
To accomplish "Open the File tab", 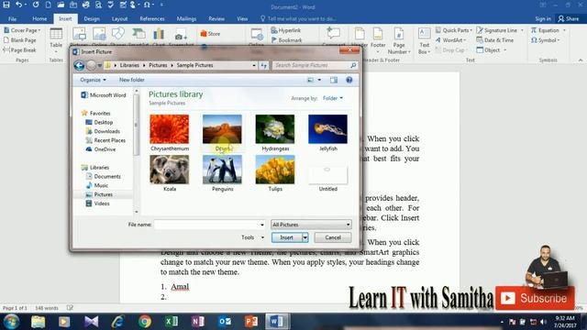I will (x=12, y=18).
